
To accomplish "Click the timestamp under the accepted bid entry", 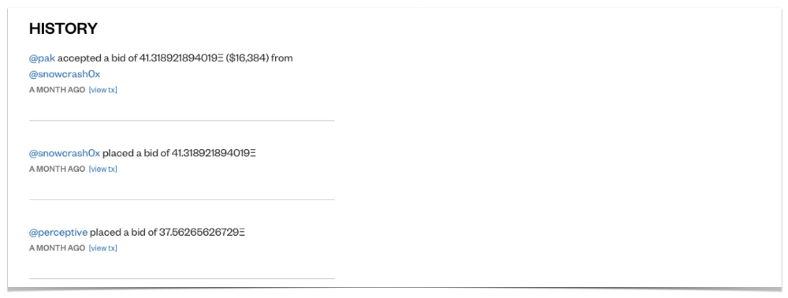I will 58,90.
